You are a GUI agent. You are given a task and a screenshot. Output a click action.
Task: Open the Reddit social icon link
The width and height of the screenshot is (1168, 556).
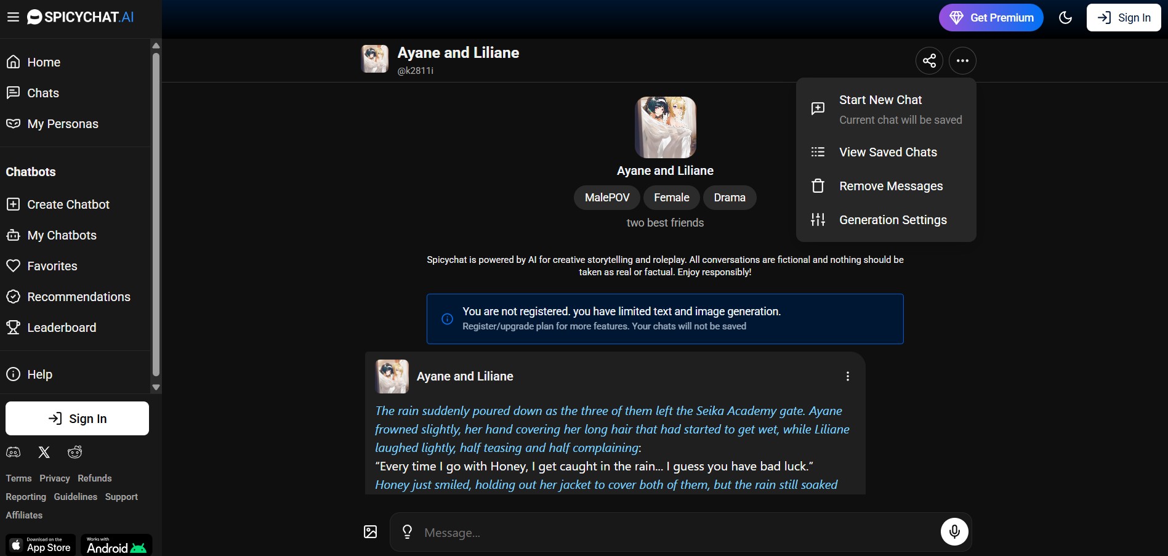pyautogui.click(x=75, y=453)
